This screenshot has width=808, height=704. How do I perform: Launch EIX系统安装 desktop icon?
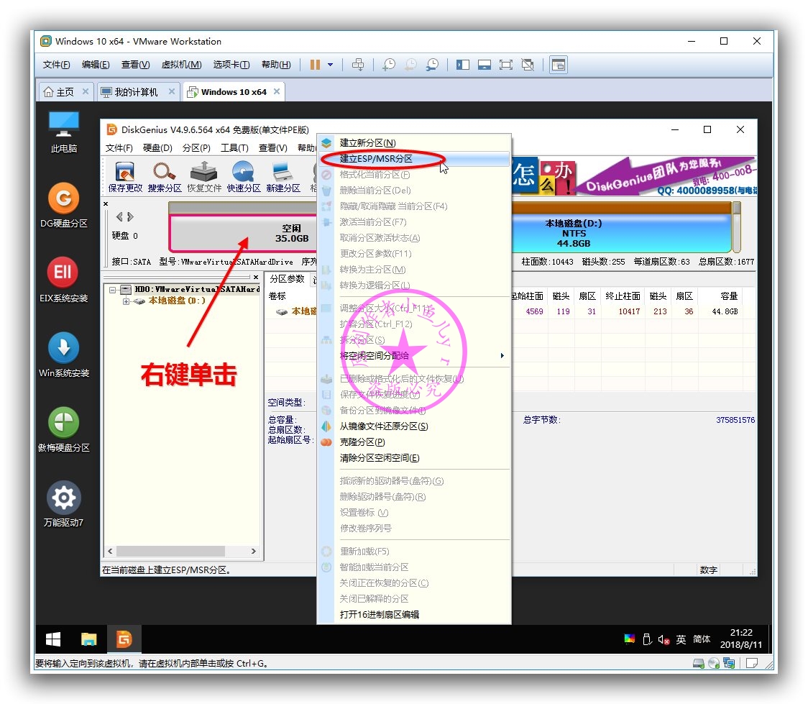click(x=63, y=279)
